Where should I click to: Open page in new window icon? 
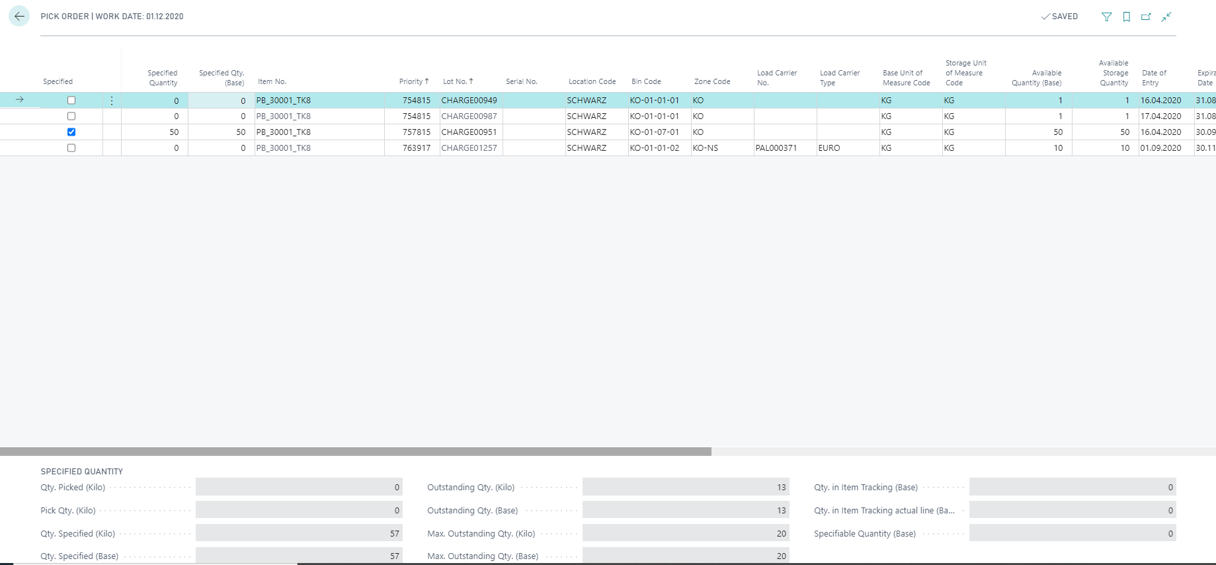[1146, 17]
